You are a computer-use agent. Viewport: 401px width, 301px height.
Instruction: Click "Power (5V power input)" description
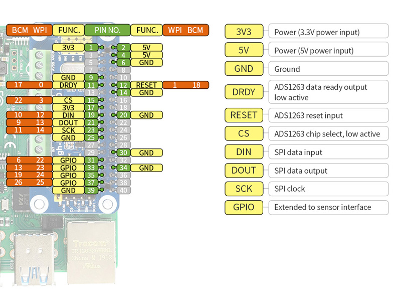pyautogui.click(x=329, y=49)
